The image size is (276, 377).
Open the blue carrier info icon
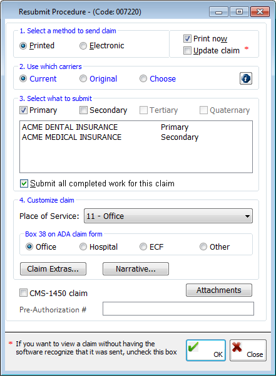(246, 78)
